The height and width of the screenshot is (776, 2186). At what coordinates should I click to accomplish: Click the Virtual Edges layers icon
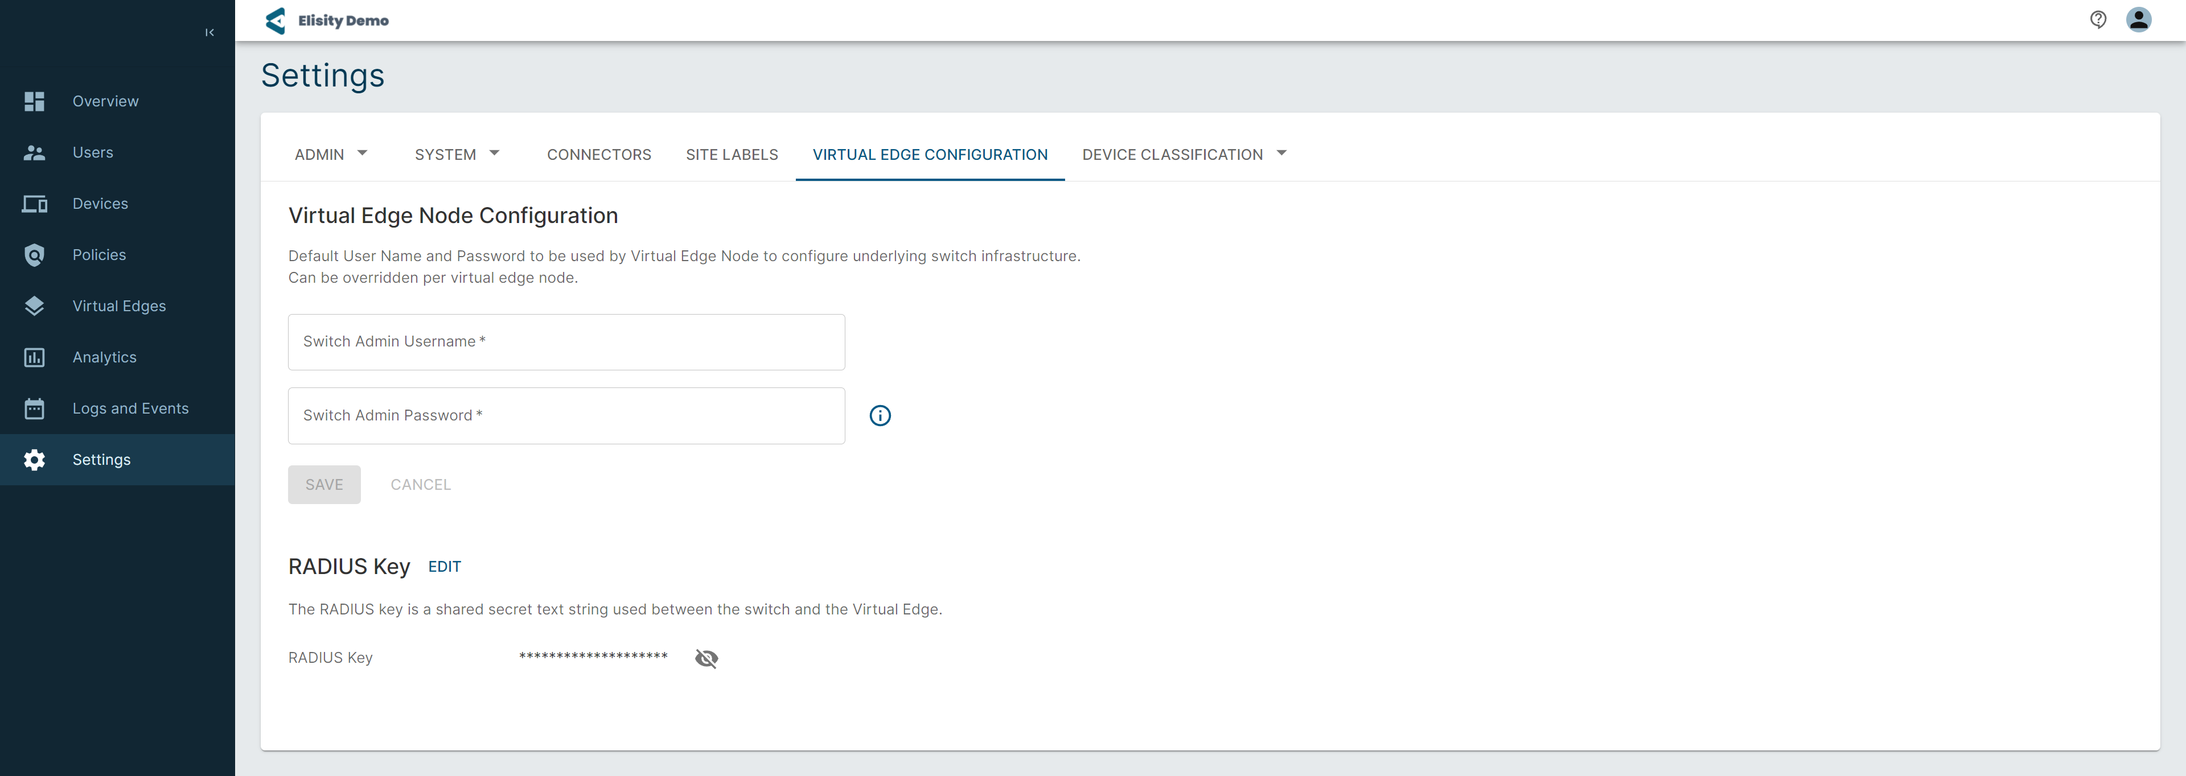[x=34, y=306]
